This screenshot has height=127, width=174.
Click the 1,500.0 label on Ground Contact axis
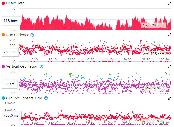click(10, 103)
